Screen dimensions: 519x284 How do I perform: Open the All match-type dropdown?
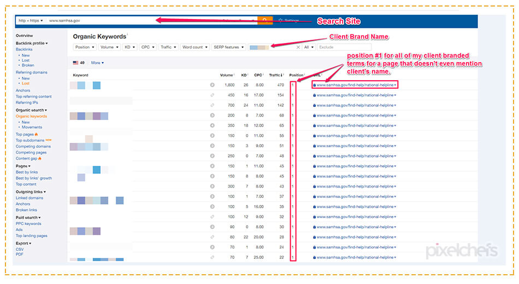(309, 47)
